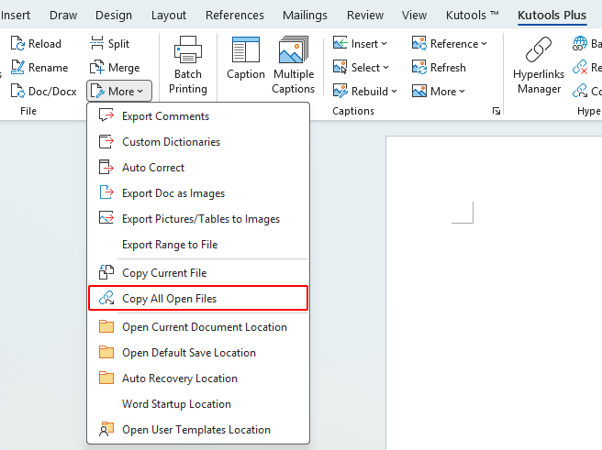Click the Caption pane icon
Viewport: 602px width, 450px height.
[x=246, y=49]
